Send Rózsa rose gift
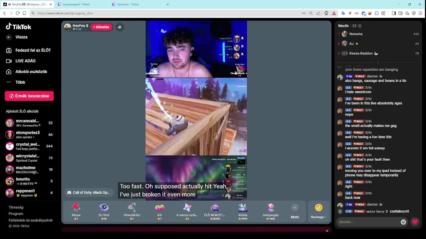The image size is (426, 239). 76,211
